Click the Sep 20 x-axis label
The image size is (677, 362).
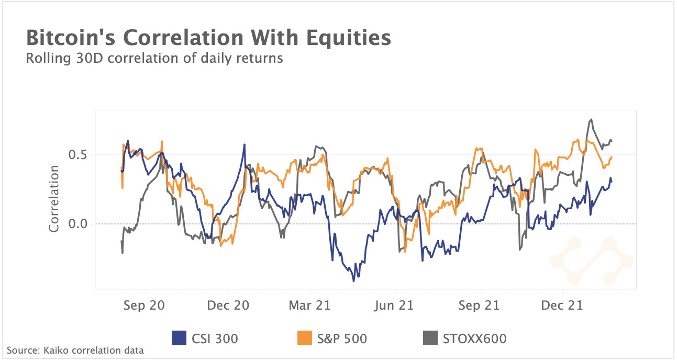[x=144, y=306]
